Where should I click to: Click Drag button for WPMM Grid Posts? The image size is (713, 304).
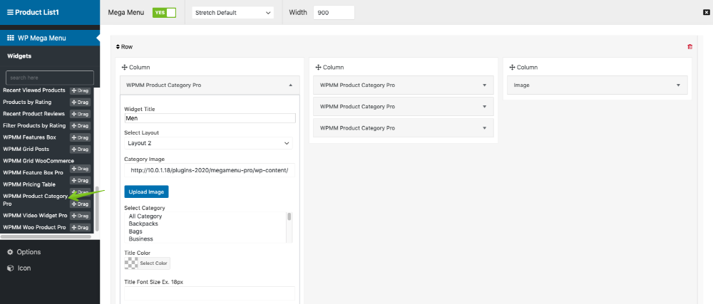point(80,150)
